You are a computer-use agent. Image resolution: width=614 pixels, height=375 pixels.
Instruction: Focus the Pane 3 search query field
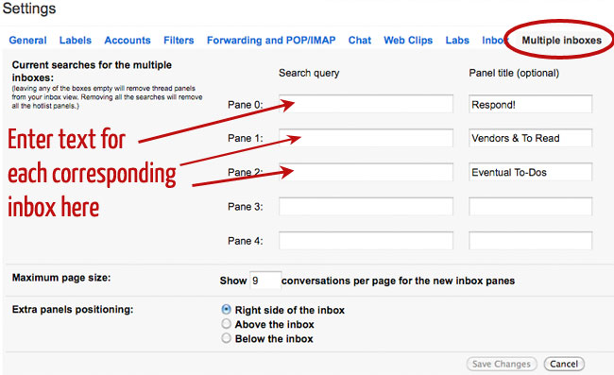(366, 206)
